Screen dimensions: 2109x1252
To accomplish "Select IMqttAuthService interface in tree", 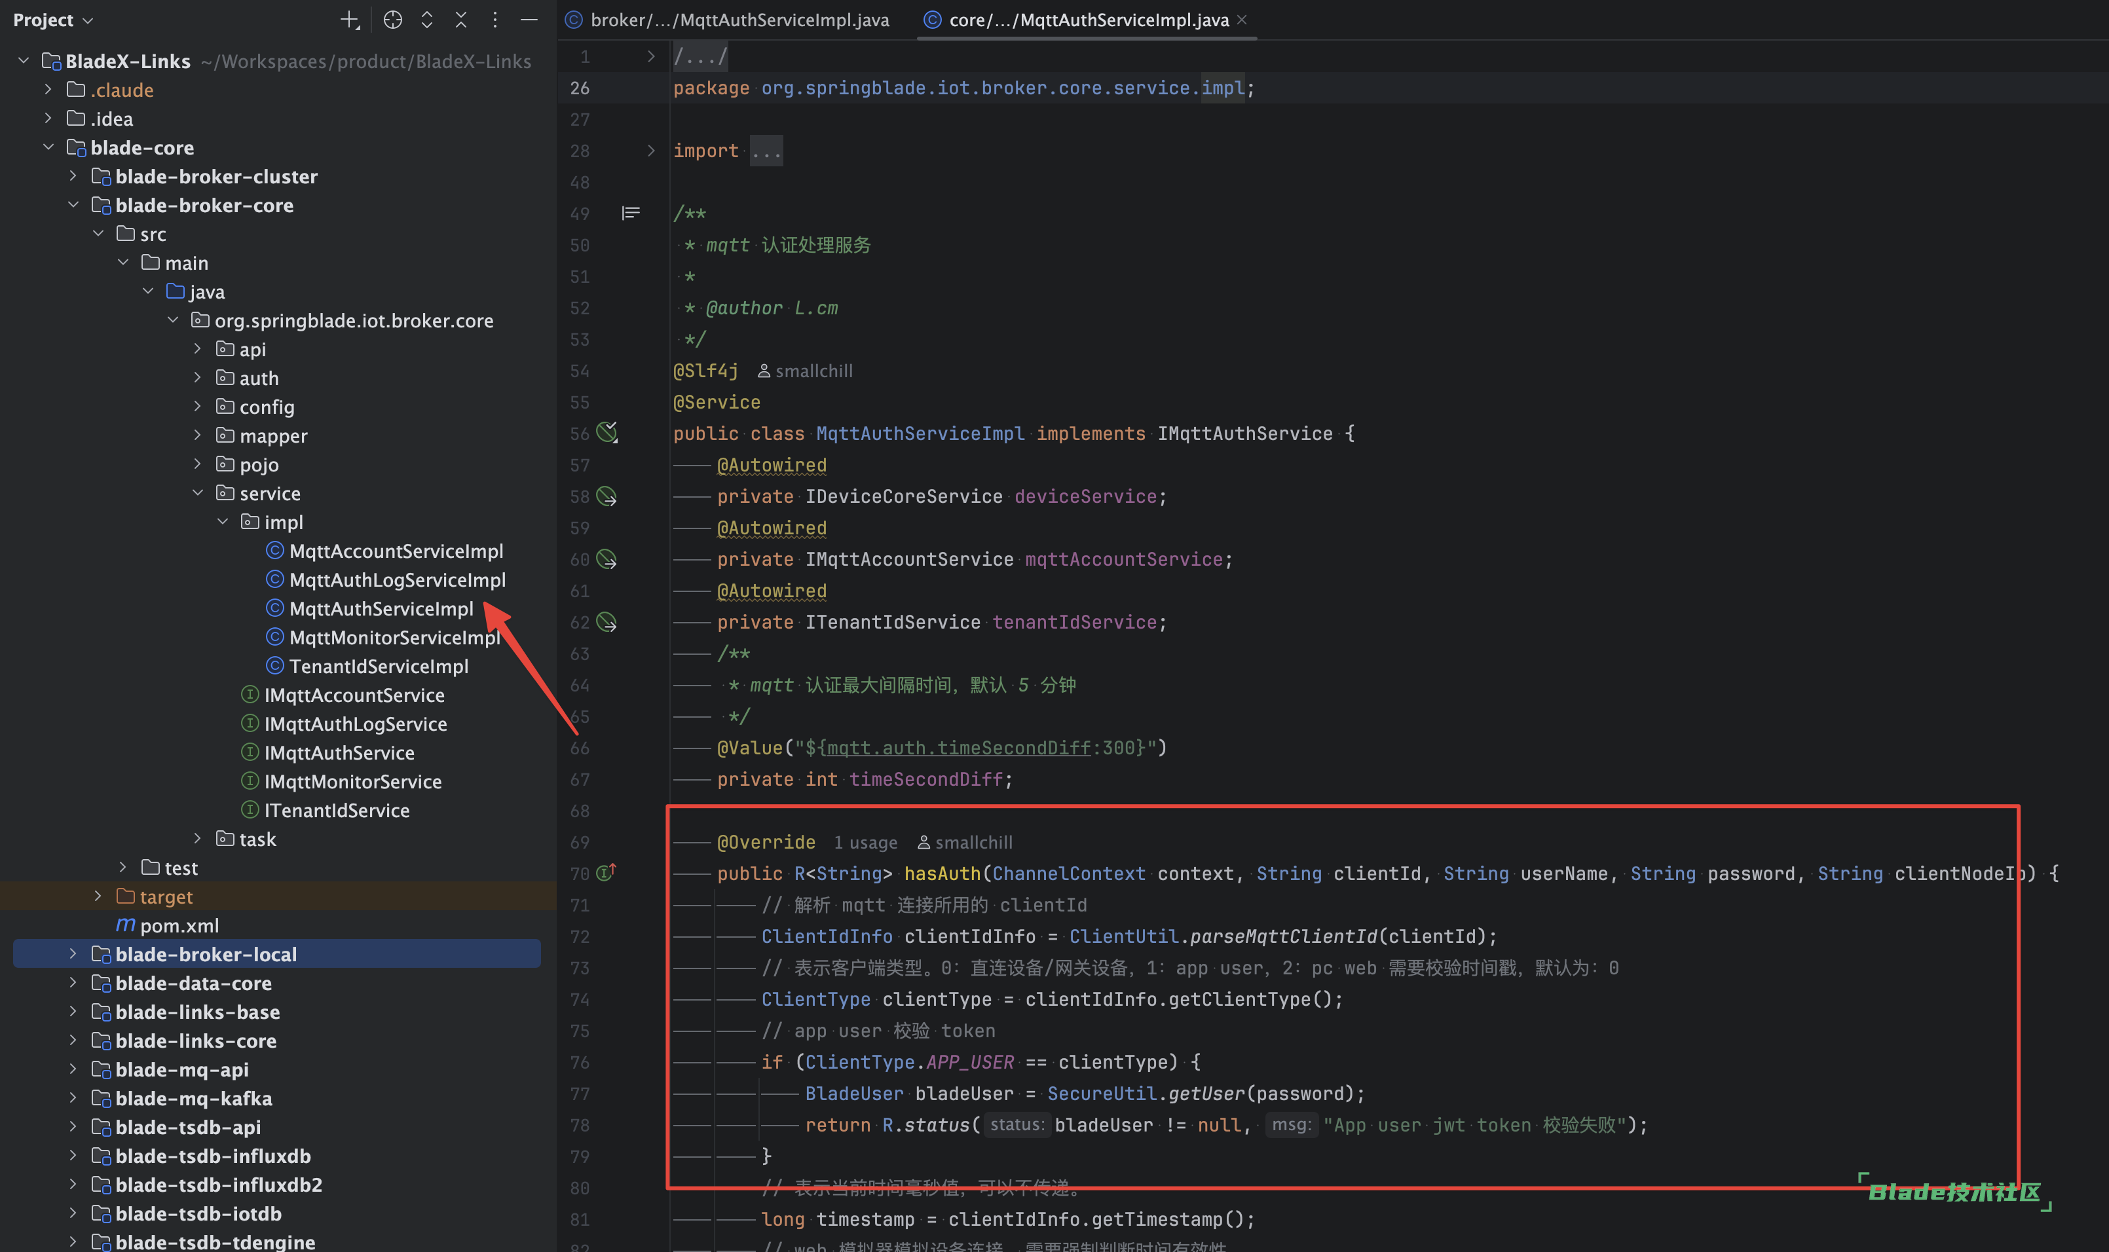I will pos(339,752).
